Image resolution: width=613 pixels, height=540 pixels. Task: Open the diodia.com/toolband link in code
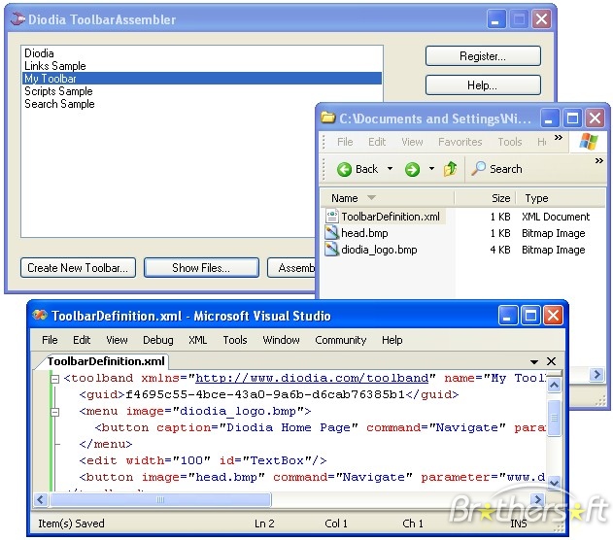312,378
